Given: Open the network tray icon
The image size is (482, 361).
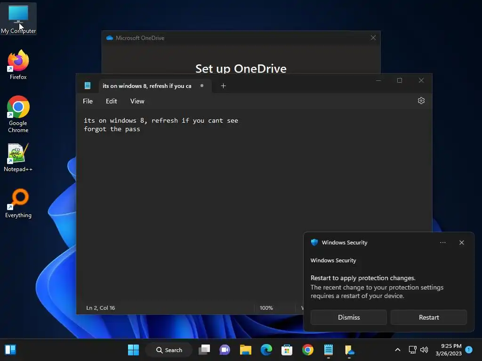Looking at the screenshot, I should (412, 350).
